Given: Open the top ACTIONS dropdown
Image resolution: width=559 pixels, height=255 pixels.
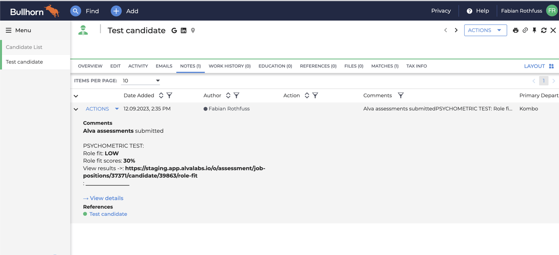Looking at the screenshot, I should pos(485,31).
